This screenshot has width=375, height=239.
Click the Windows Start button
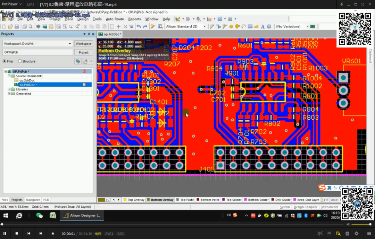pos(6,215)
